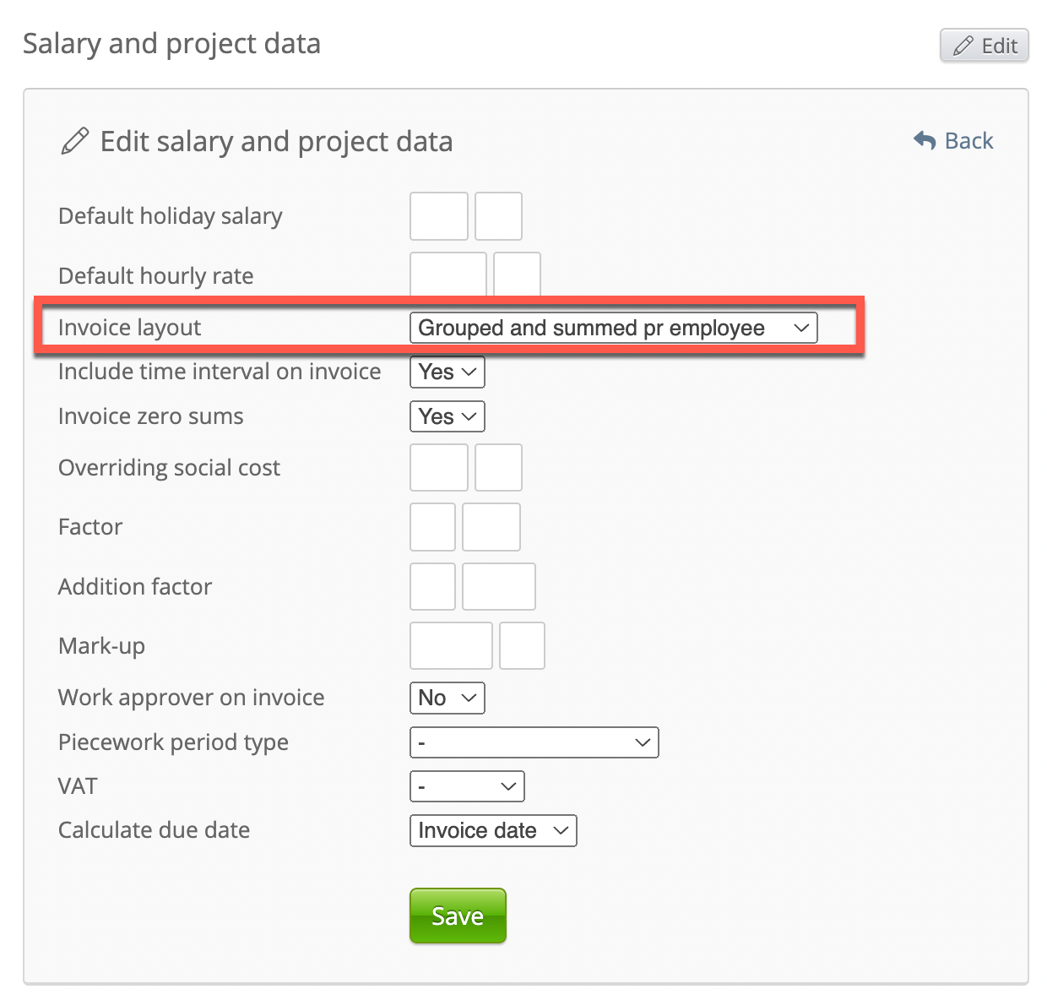Click the second Addition factor input field

pyautogui.click(x=499, y=587)
